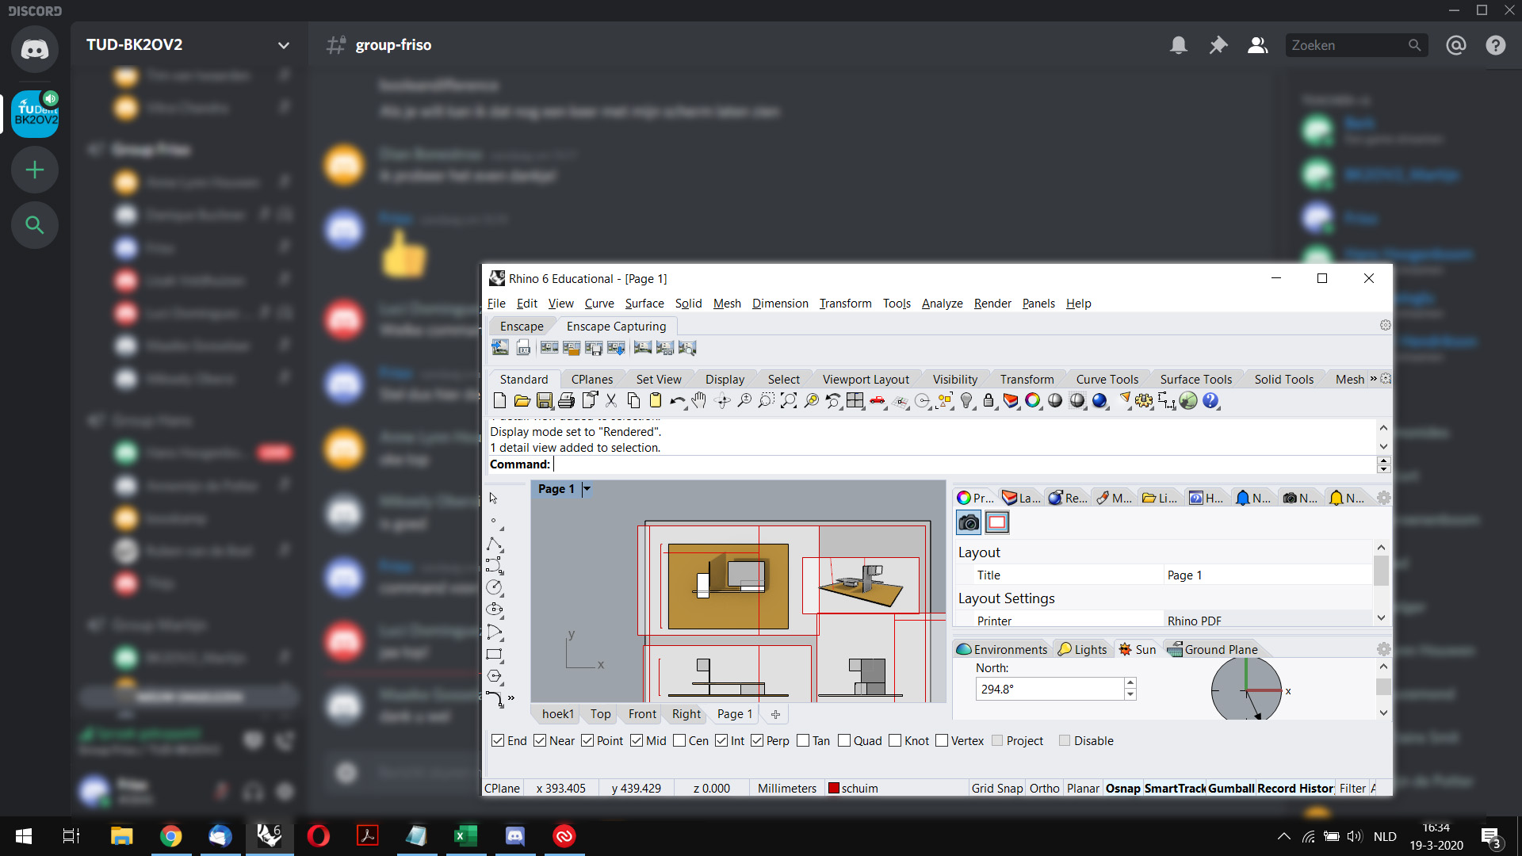
Task: Click the Open file folder icon
Action: point(522,401)
